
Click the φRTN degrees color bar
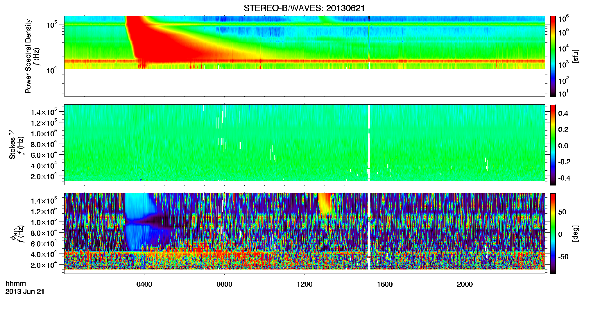(553, 233)
